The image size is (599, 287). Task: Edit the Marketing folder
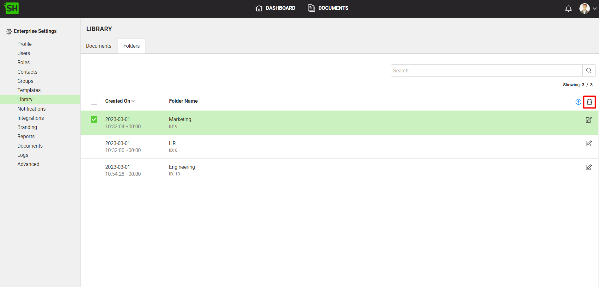point(589,120)
